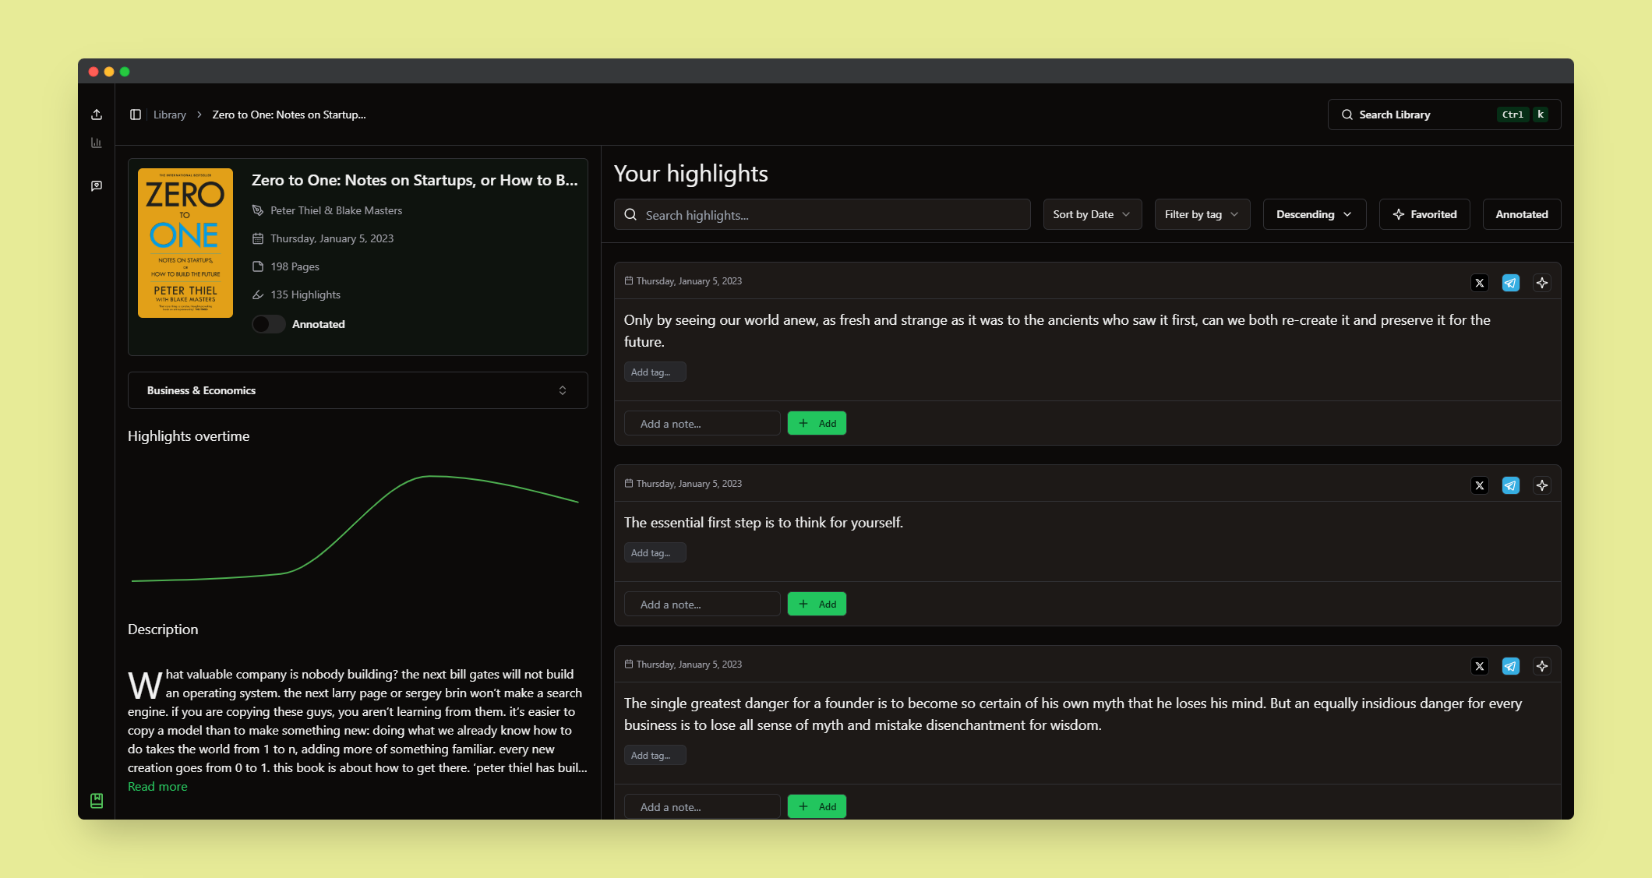Click the '135 Highlights' text
Image resolution: width=1652 pixels, height=878 pixels.
point(305,294)
